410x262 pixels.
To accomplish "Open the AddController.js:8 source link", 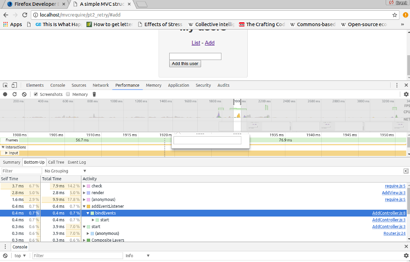I will (x=389, y=213).
